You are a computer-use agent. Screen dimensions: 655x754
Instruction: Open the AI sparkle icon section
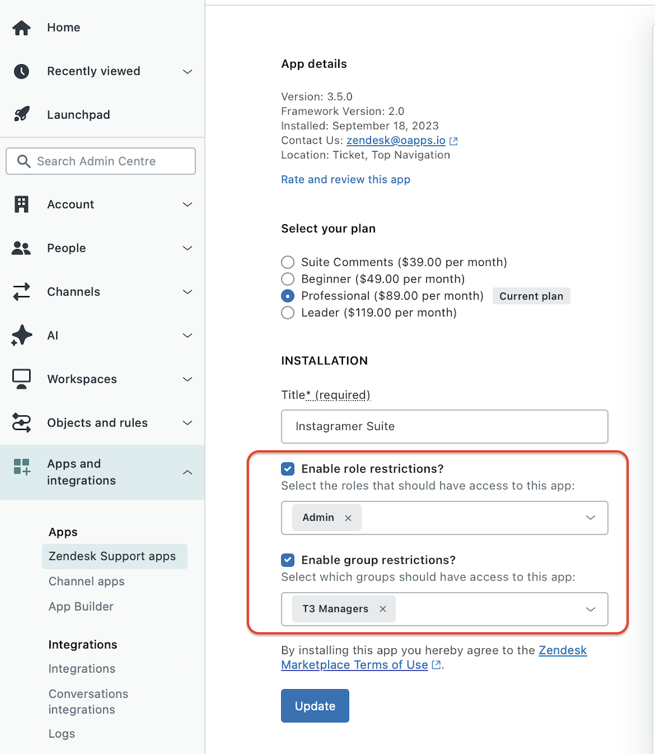pyautogui.click(x=21, y=335)
